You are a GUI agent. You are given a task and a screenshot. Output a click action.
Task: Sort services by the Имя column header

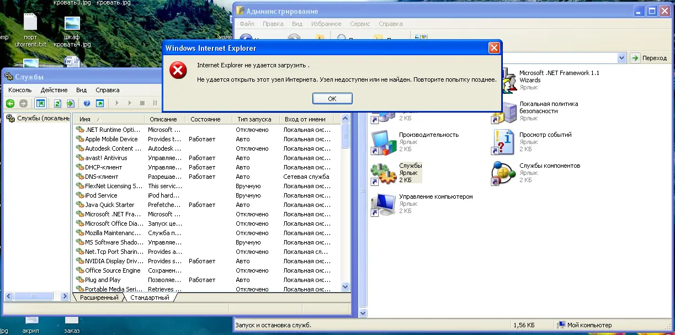pos(109,119)
